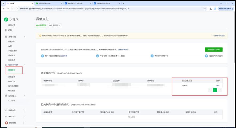236x128 pixels.
Task: Switch to 控制台首页 - 开放平台 browser tab
Action: [78, 3]
